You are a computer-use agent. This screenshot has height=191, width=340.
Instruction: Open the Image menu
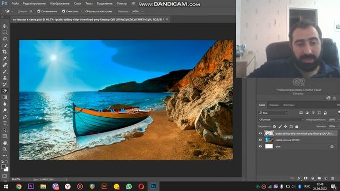60,4
